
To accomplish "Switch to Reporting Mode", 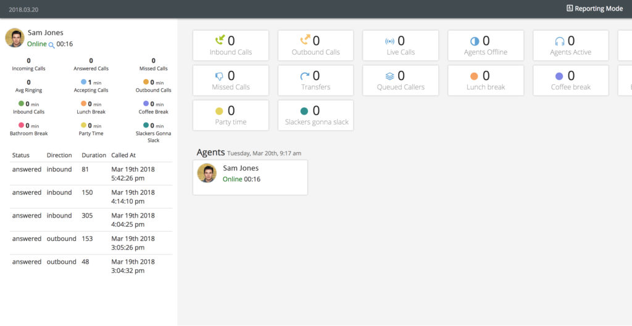I will (594, 9).
